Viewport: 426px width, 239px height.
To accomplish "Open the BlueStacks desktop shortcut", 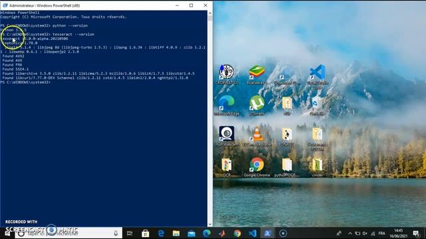I will click(x=257, y=74).
